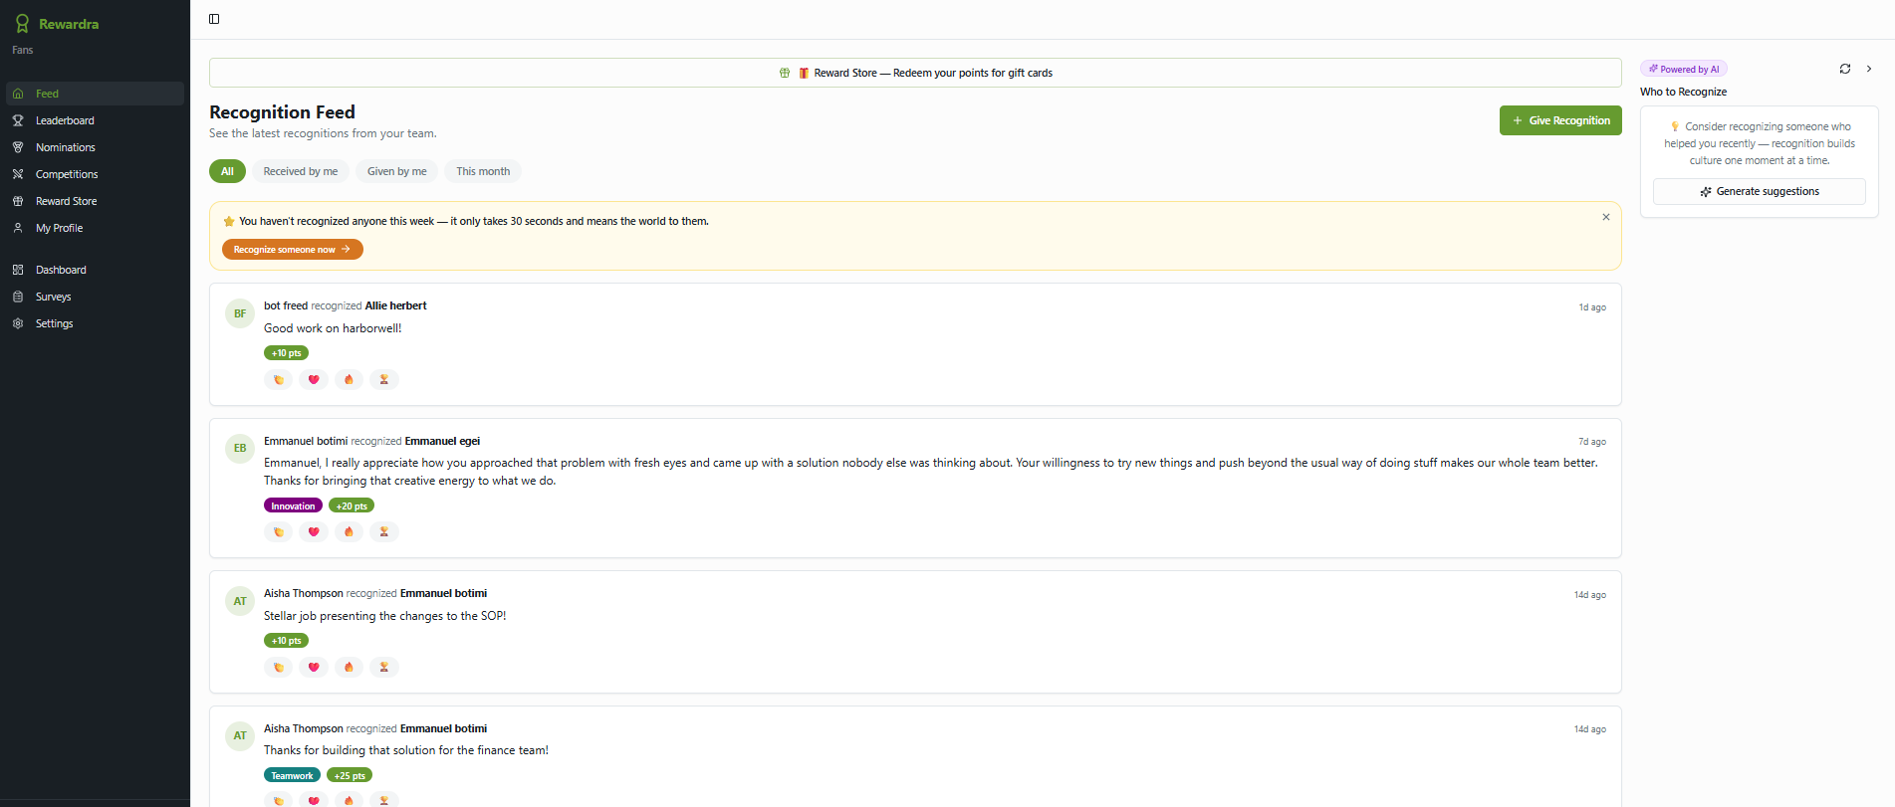The width and height of the screenshot is (1895, 807).
Task: Add fire reaction to Emmanuel egei recognition
Action: coord(349,531)
